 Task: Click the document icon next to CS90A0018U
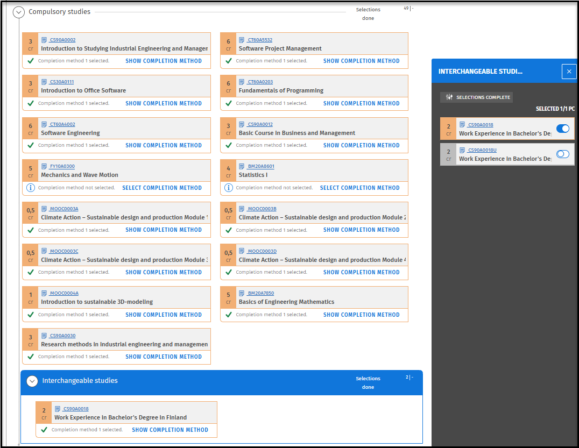click(462, 150)
